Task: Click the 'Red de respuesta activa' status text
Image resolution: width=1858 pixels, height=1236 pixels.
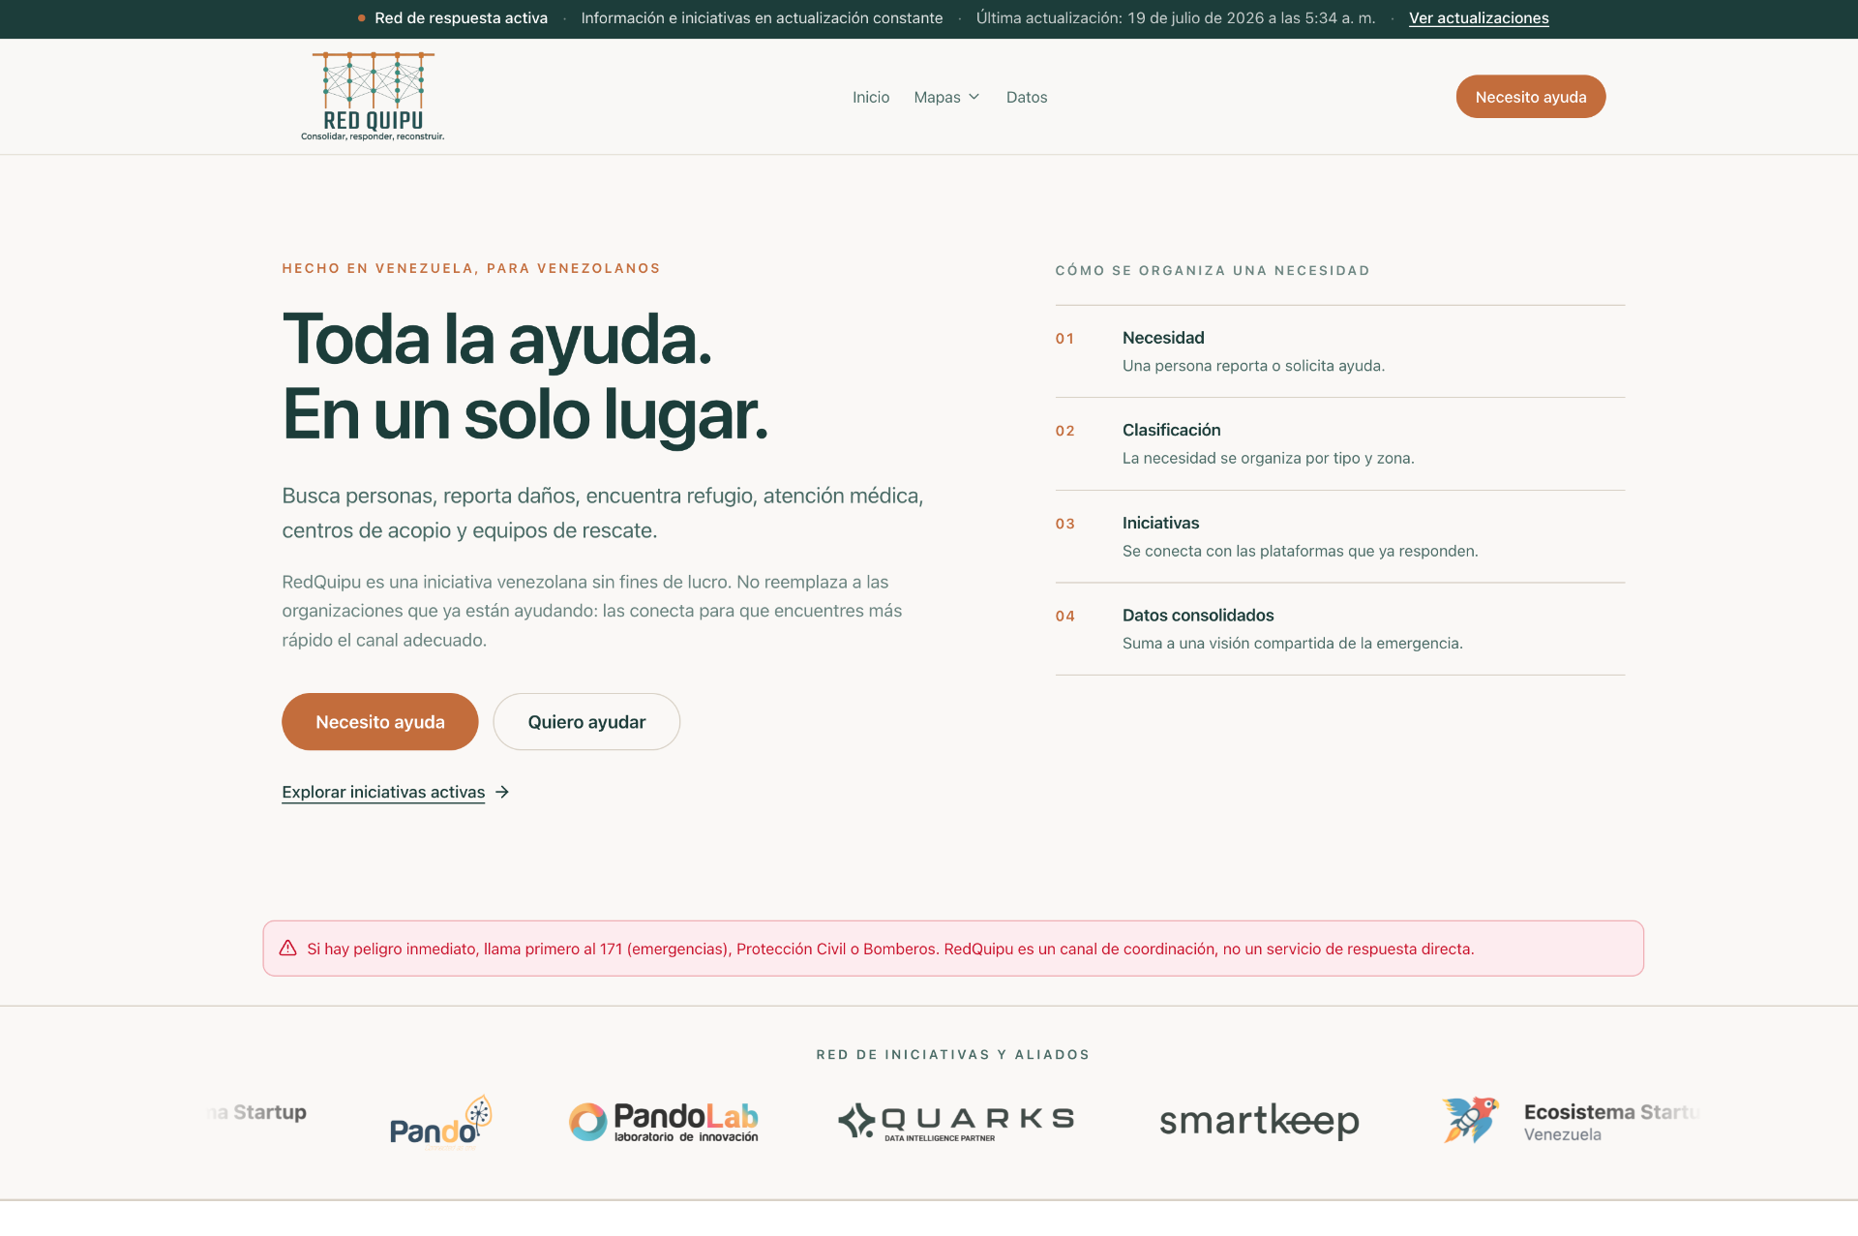Action: pos(461,18)
